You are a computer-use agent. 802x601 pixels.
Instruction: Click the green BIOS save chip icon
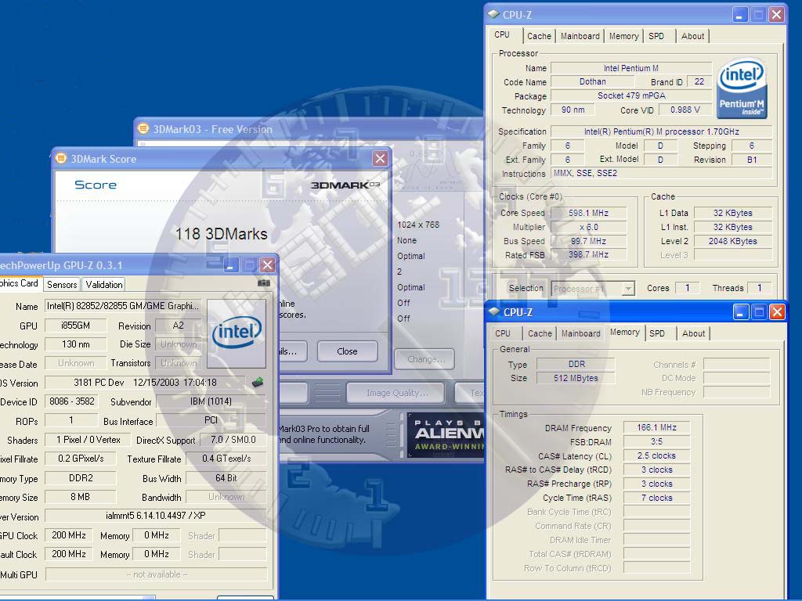(258, 382)
